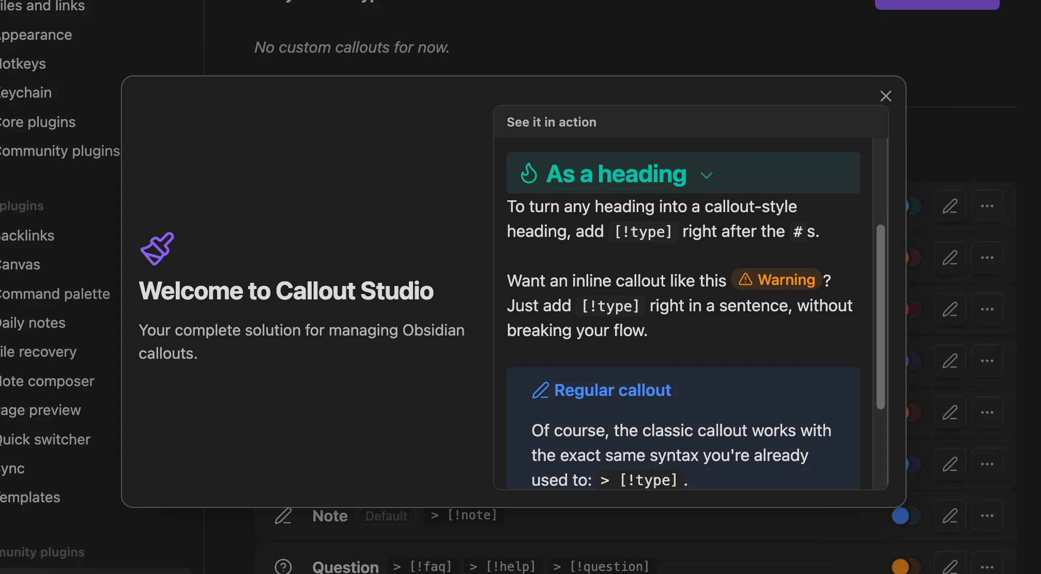Open Note composer plugin settings
1041x574 pixels.
click(x=47, y=381)
